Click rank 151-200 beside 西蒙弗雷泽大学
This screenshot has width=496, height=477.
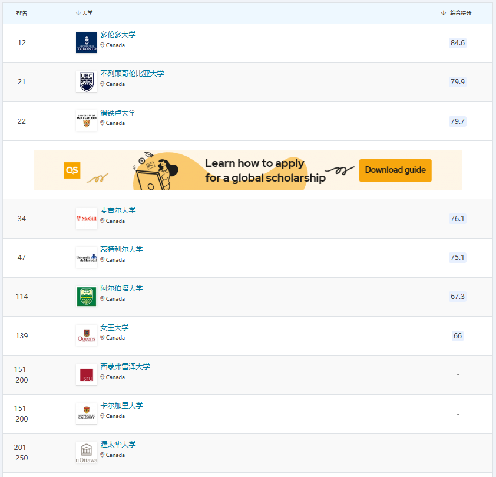22,375
